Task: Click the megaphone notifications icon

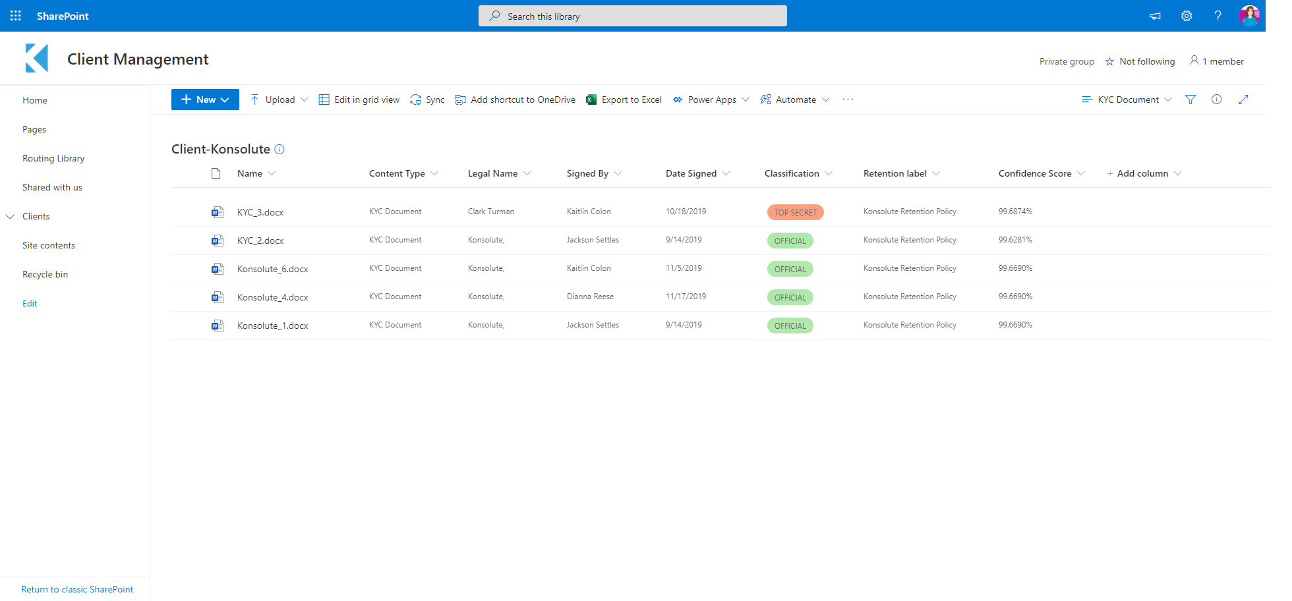Action: [1155, 16]
